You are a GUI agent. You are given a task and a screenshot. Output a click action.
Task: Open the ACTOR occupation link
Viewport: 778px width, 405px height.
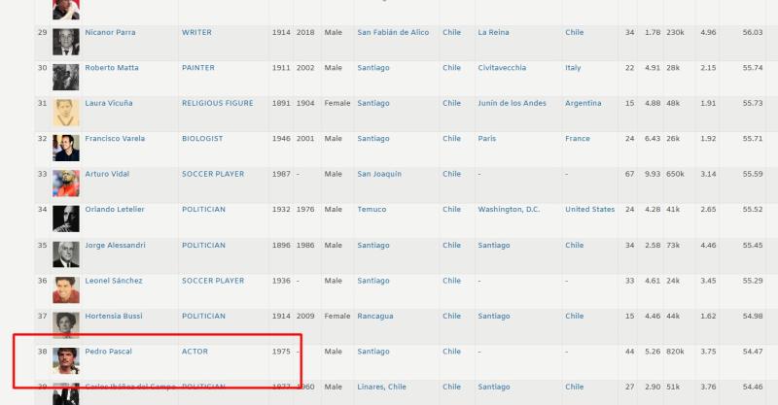click(195, 352)
